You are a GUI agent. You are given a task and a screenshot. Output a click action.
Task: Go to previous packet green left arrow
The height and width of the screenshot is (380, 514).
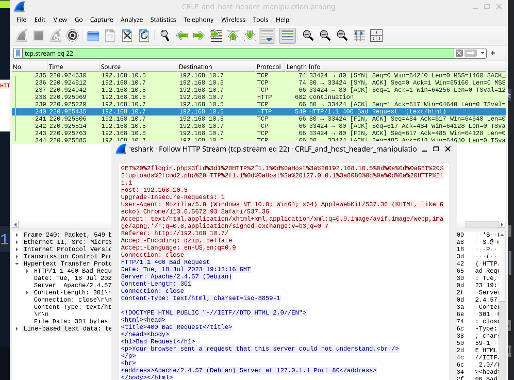181,36
